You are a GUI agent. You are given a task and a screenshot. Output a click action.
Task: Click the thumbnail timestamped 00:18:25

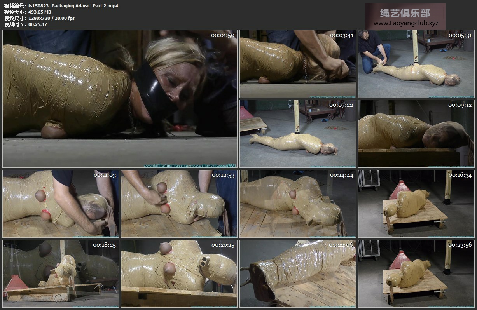click(61, 273)
